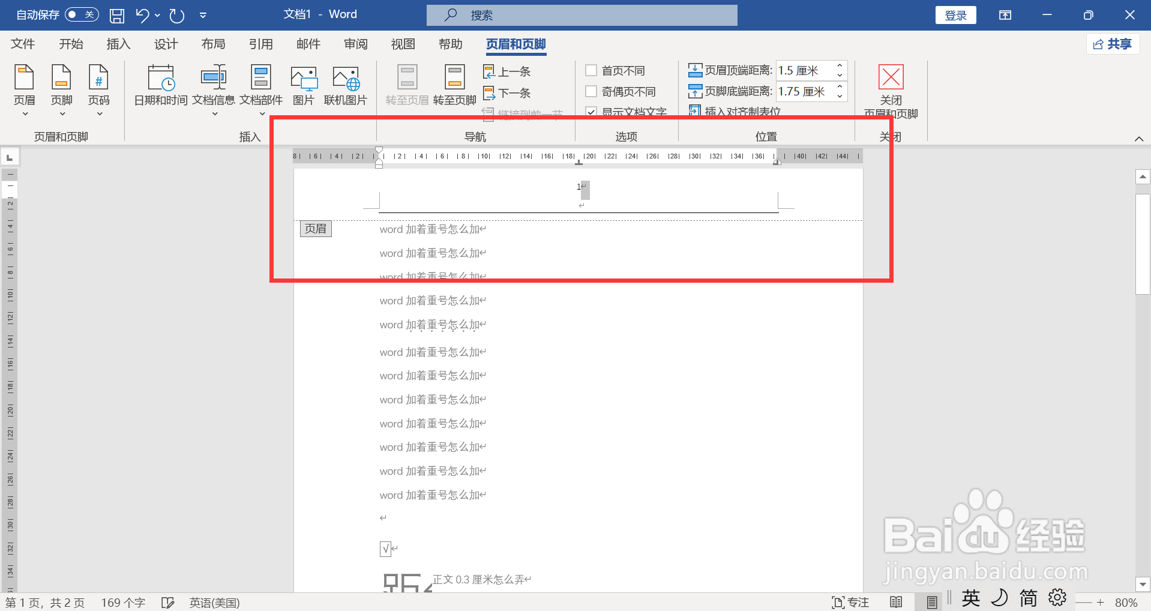Image resolution: width=1151 pixels, height=611 pixels.
Task: Open the Footer (页脚) gallery
Action: [x=62, y=90]
